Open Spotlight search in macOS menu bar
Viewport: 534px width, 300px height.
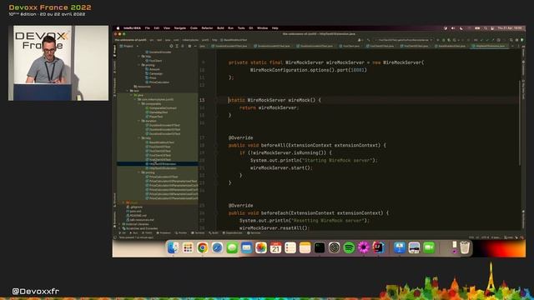pos(486,28)
